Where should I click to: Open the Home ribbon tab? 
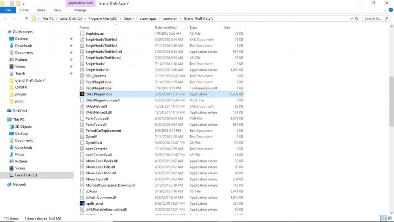[24, 10]
